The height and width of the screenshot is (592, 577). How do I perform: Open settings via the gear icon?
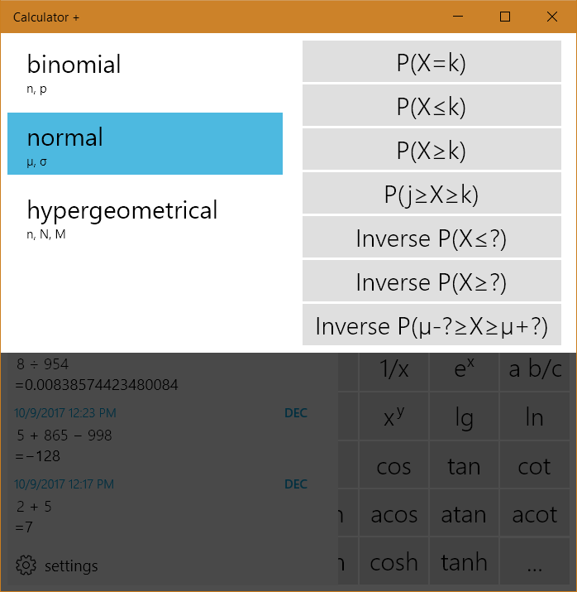click(x=26, y=566)
